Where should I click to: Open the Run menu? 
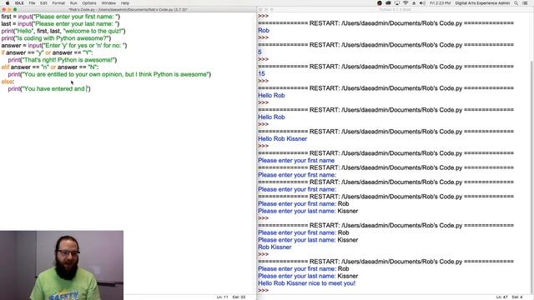(73, 3)
